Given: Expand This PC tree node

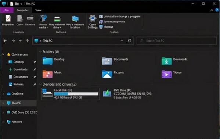Looking at the screenshot, I should (3, 103).
